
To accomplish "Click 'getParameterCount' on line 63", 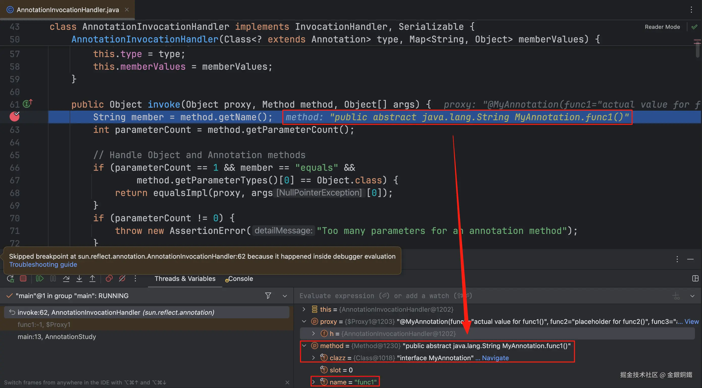I will pos(292,130).
